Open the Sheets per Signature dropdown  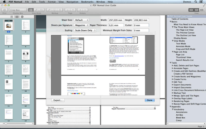click(81, 25)
